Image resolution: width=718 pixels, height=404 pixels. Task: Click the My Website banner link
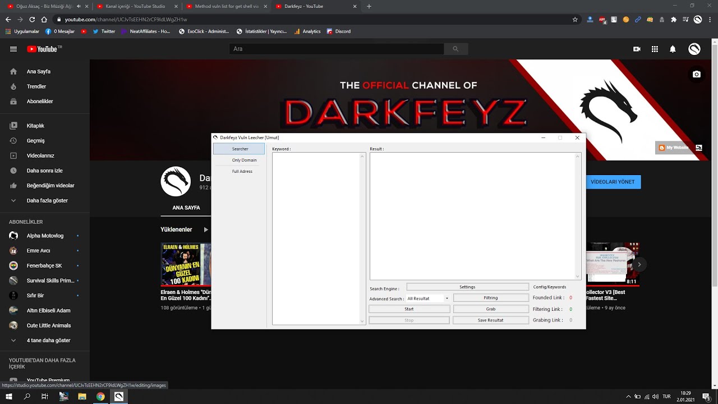(674, 148)
